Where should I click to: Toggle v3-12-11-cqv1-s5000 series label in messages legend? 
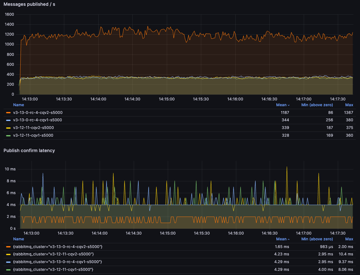(33, 135)
